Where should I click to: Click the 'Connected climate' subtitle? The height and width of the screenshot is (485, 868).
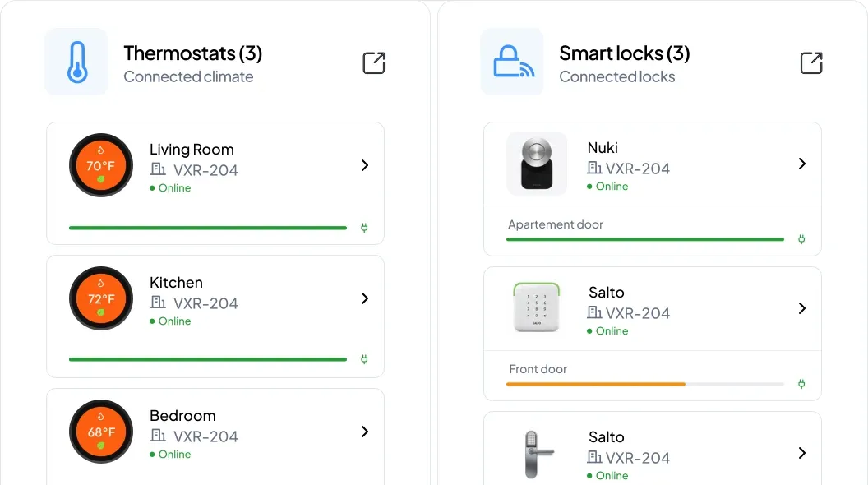[x=188, y=77]
